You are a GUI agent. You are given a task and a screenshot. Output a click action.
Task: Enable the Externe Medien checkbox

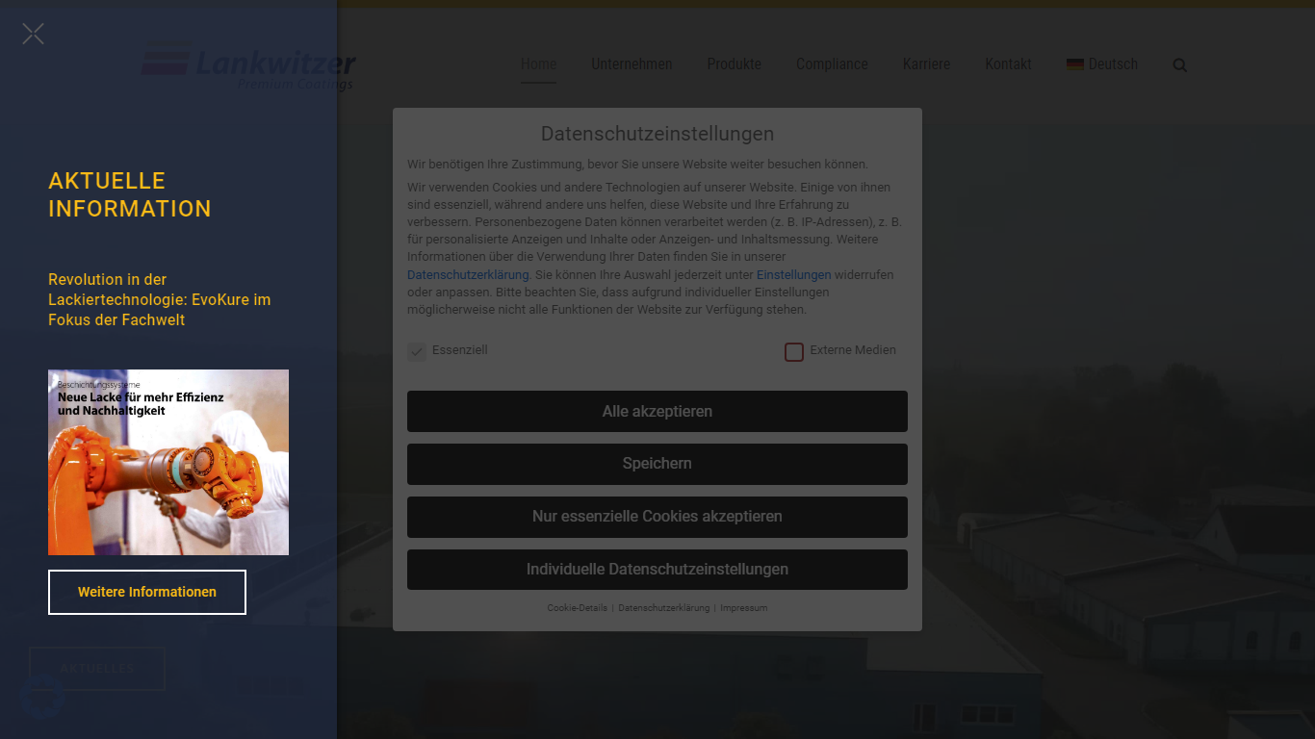pyautogui.click(x=794, y=351)
